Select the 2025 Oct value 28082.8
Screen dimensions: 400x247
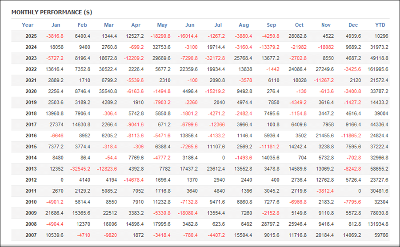296,36
